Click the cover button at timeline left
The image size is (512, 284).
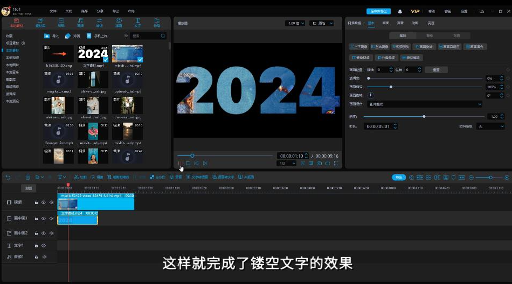29,188
